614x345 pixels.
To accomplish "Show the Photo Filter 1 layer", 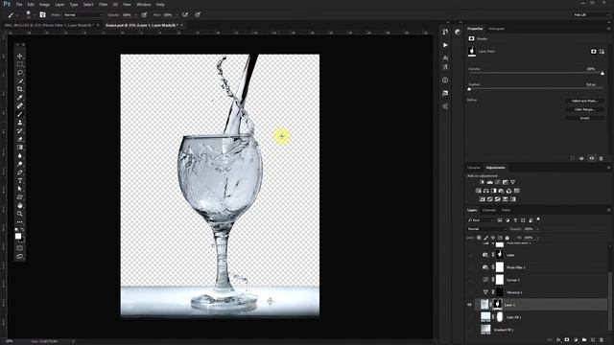I will click(x=469, y=267).
